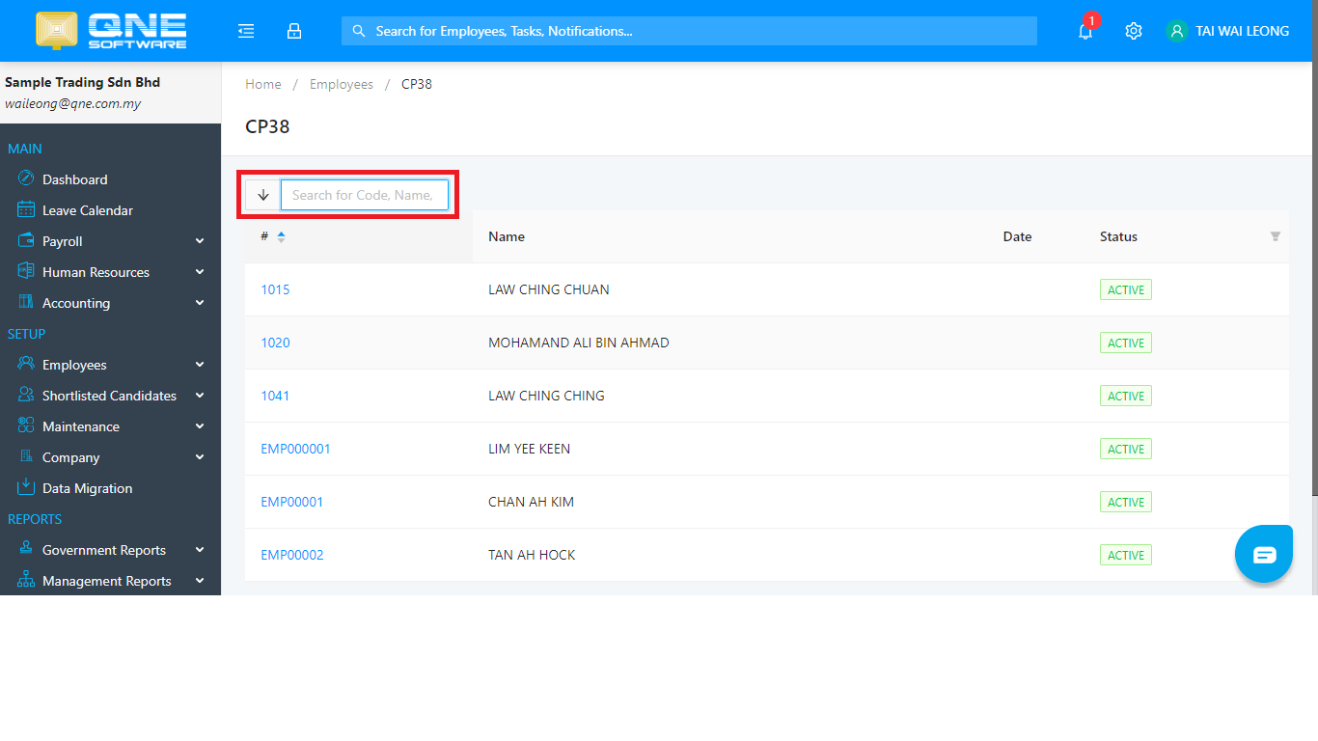Viewport: 1318px width, 741px height.
Task: Click the Date column header
Action: (x=1017, y=236)
